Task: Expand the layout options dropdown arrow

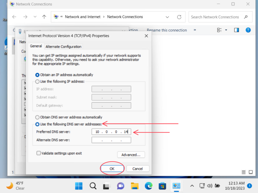Action: 226,30
